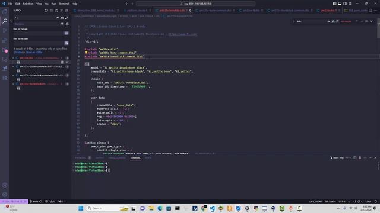Show hidden system tray icons chevron
This screenshot has height=213, width=380.
tap(338, 208)
